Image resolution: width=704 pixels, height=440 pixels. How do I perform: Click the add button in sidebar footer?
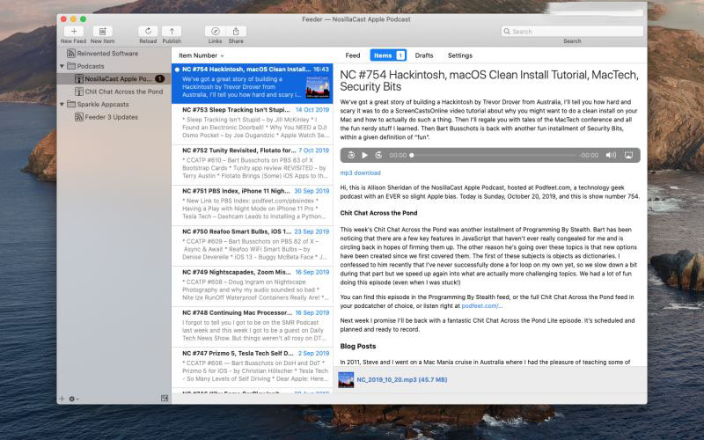62,399
